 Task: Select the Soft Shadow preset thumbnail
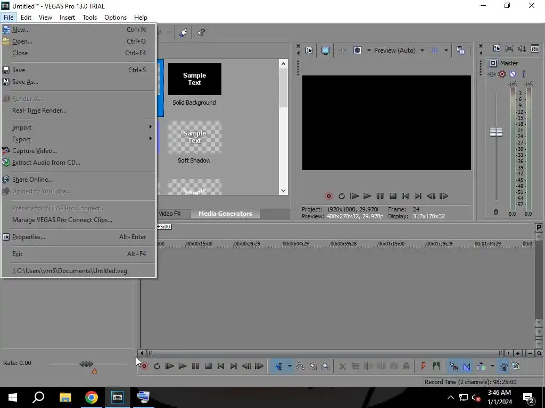195,137
